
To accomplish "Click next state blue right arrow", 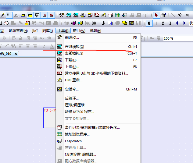I will 184,23.
